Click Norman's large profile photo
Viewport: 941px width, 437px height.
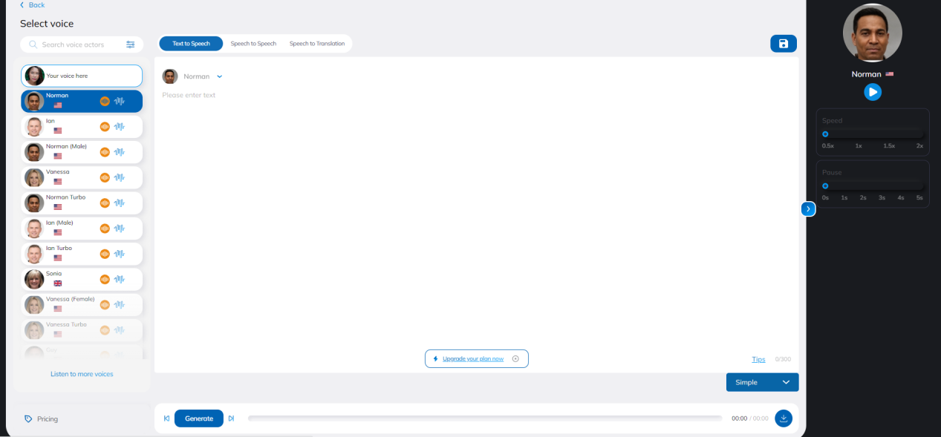873,33
